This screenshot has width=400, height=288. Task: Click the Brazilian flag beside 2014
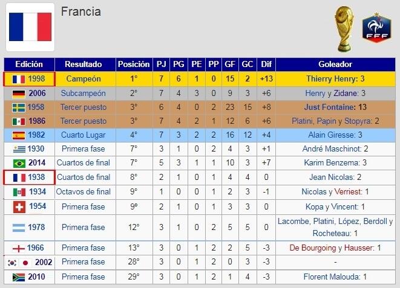coord(18,163)
